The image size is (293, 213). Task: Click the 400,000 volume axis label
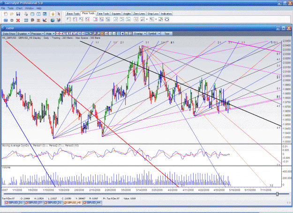coord(287,171)
